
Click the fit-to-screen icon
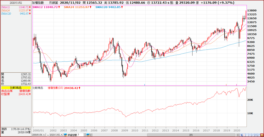[x=256, y=135]
